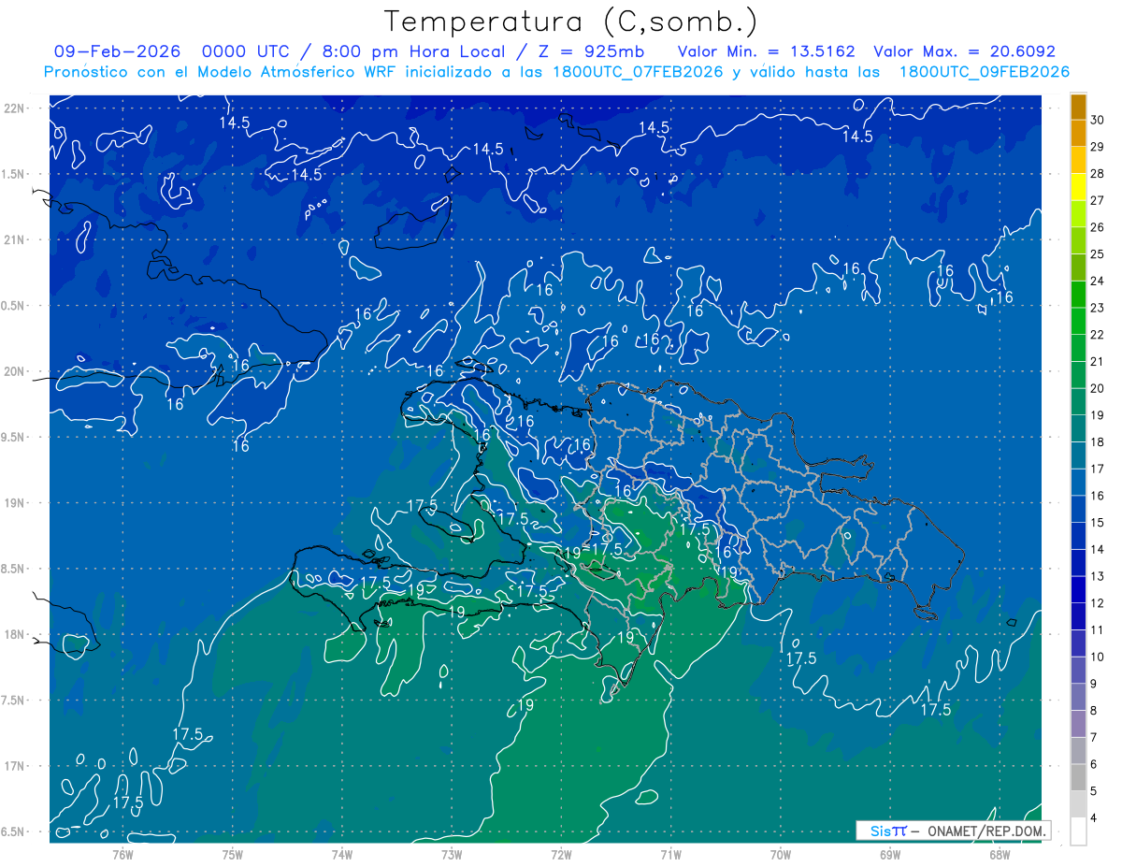1122x867 pixels.
Task: Click the '71W' longitude axis label
Action: pyautogui.click(x=670, y=855)
